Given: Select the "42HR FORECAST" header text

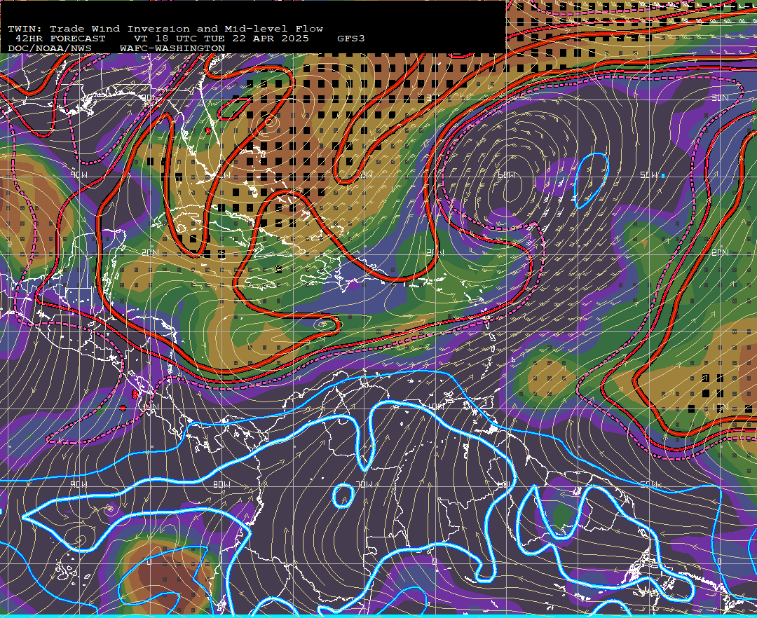Looking at the screenshot, I should 60,39.
